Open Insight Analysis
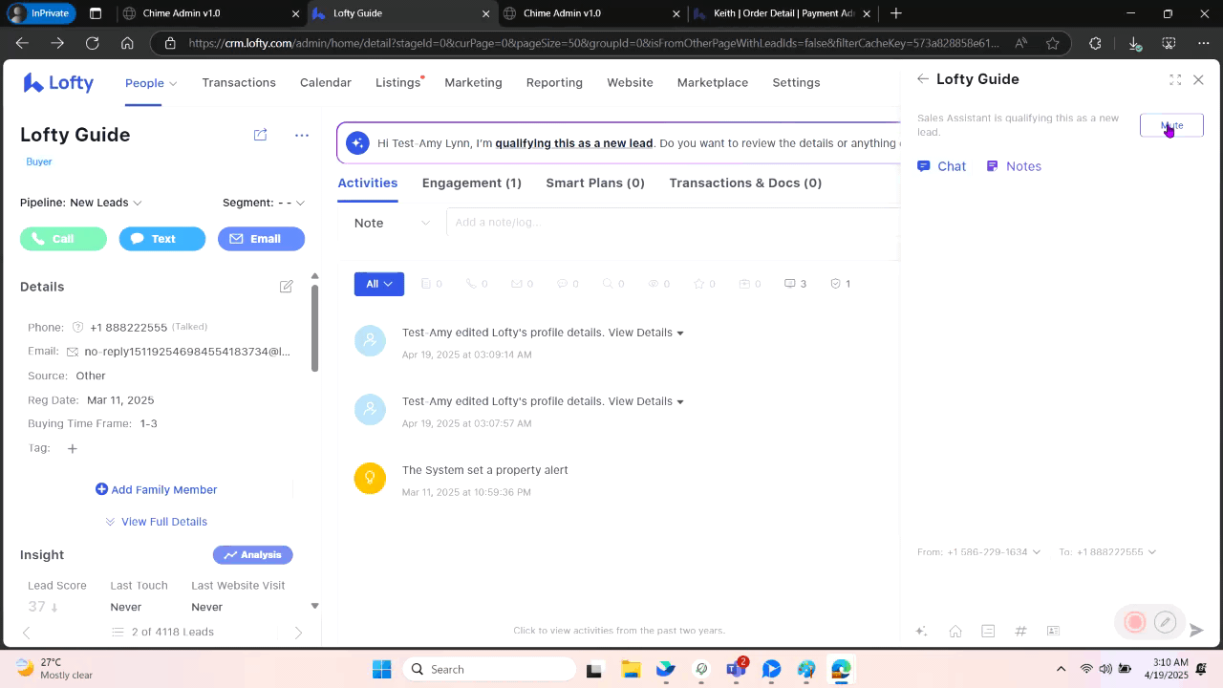 pos(252,555)
